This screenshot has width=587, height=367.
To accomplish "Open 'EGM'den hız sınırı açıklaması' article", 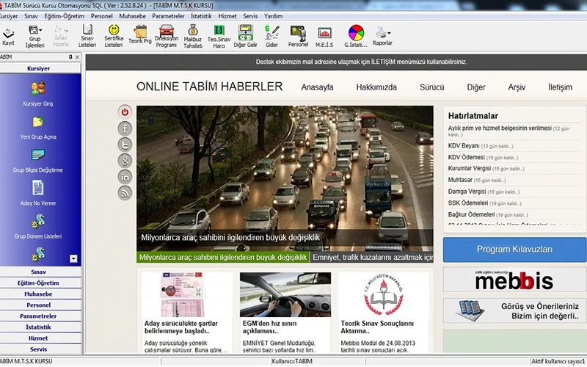I will click(269, 327).
